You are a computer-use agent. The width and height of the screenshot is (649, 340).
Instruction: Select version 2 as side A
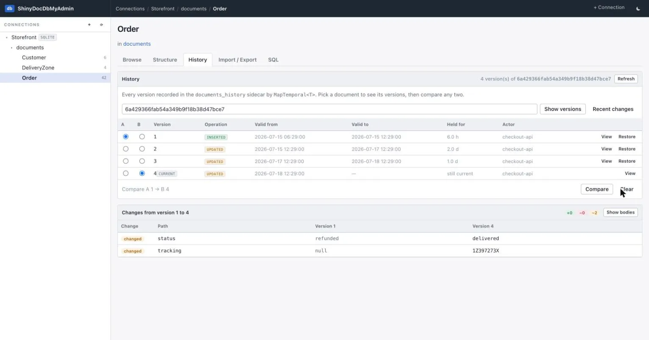point(126,149)
